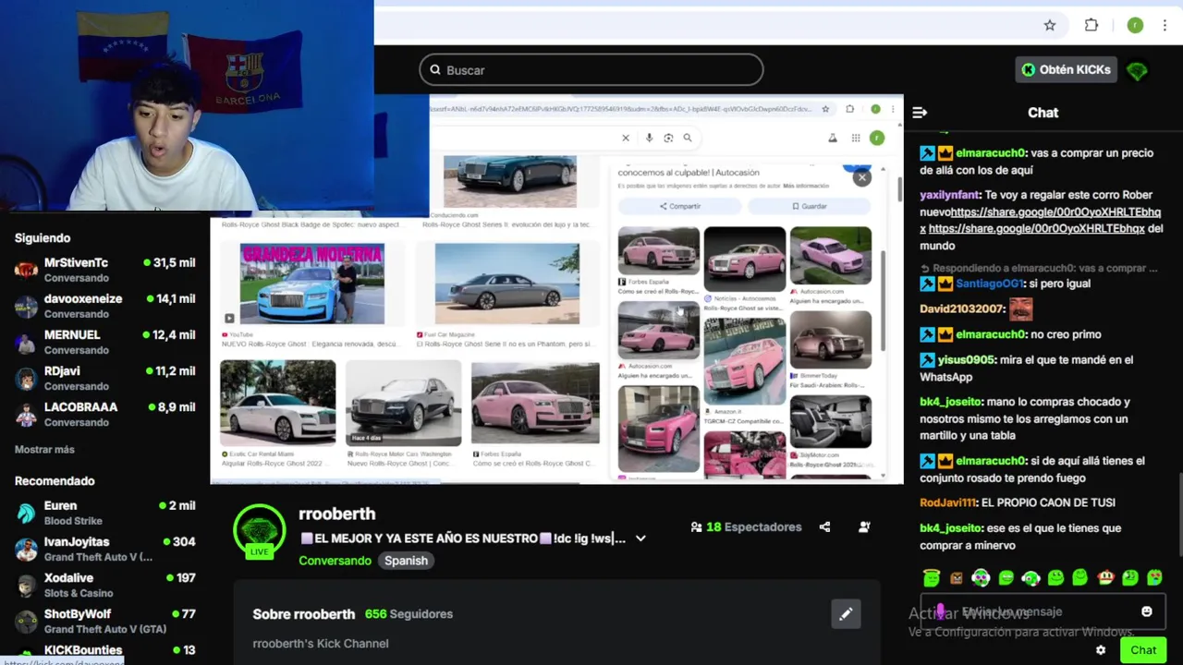Open the pink Rolls-Royce Forbes España result thumbnail
Viewport: 1183px width, 665px height.
(x=535, y=404)
